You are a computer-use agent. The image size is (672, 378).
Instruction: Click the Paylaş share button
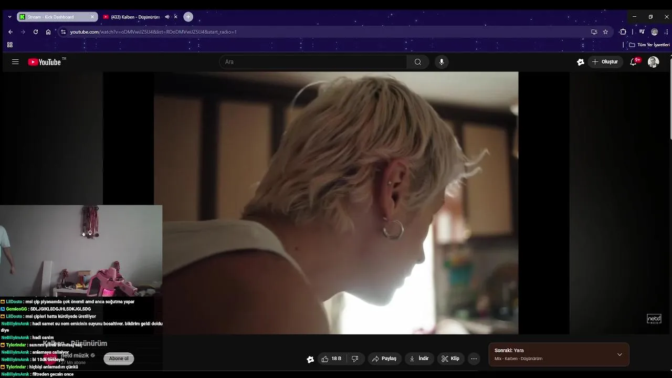tap(384, 359)
